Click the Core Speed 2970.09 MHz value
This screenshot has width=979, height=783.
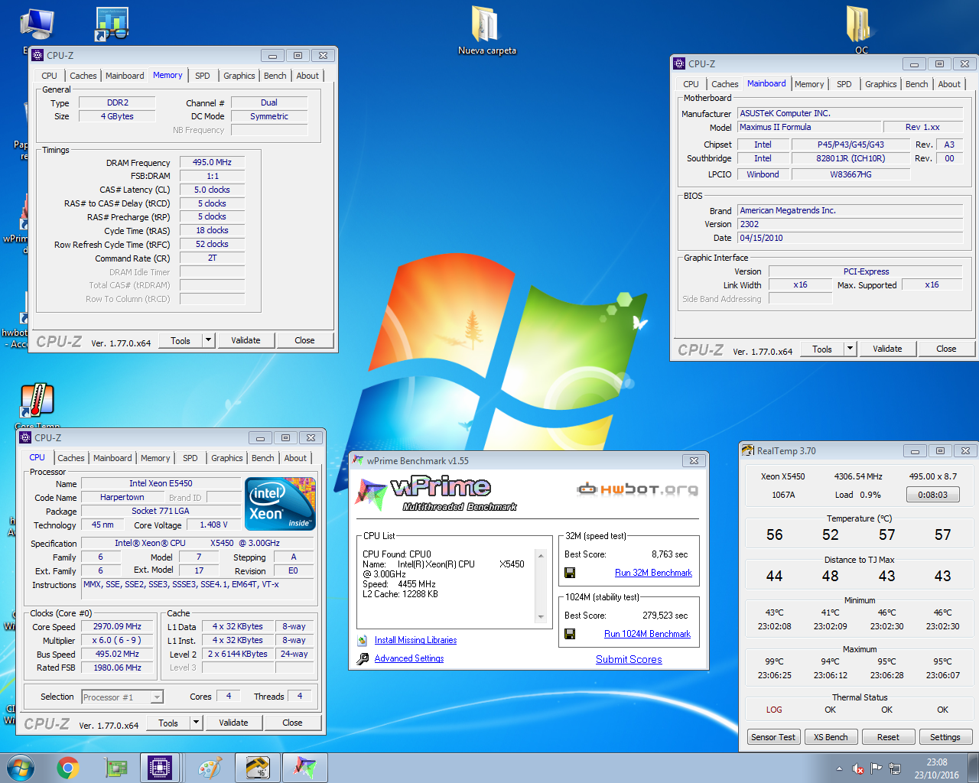pos(117,626)
